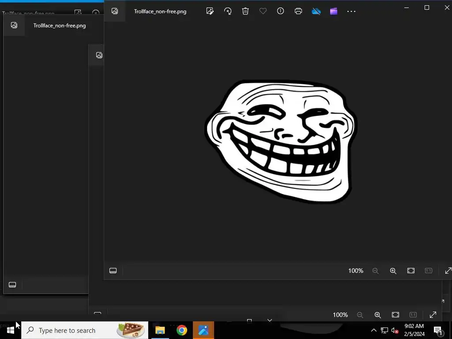Click the photo icon in second Photos window

(x=14, y=25)
